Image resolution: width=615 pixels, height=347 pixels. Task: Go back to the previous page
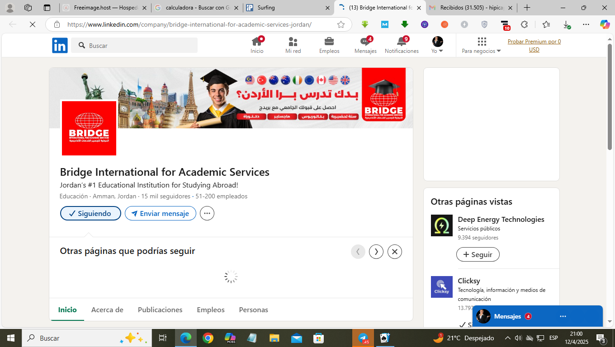coord(13,24)
